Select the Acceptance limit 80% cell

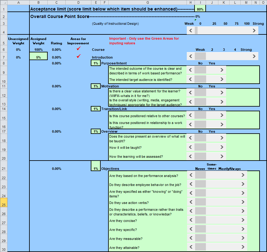(200, 8)
